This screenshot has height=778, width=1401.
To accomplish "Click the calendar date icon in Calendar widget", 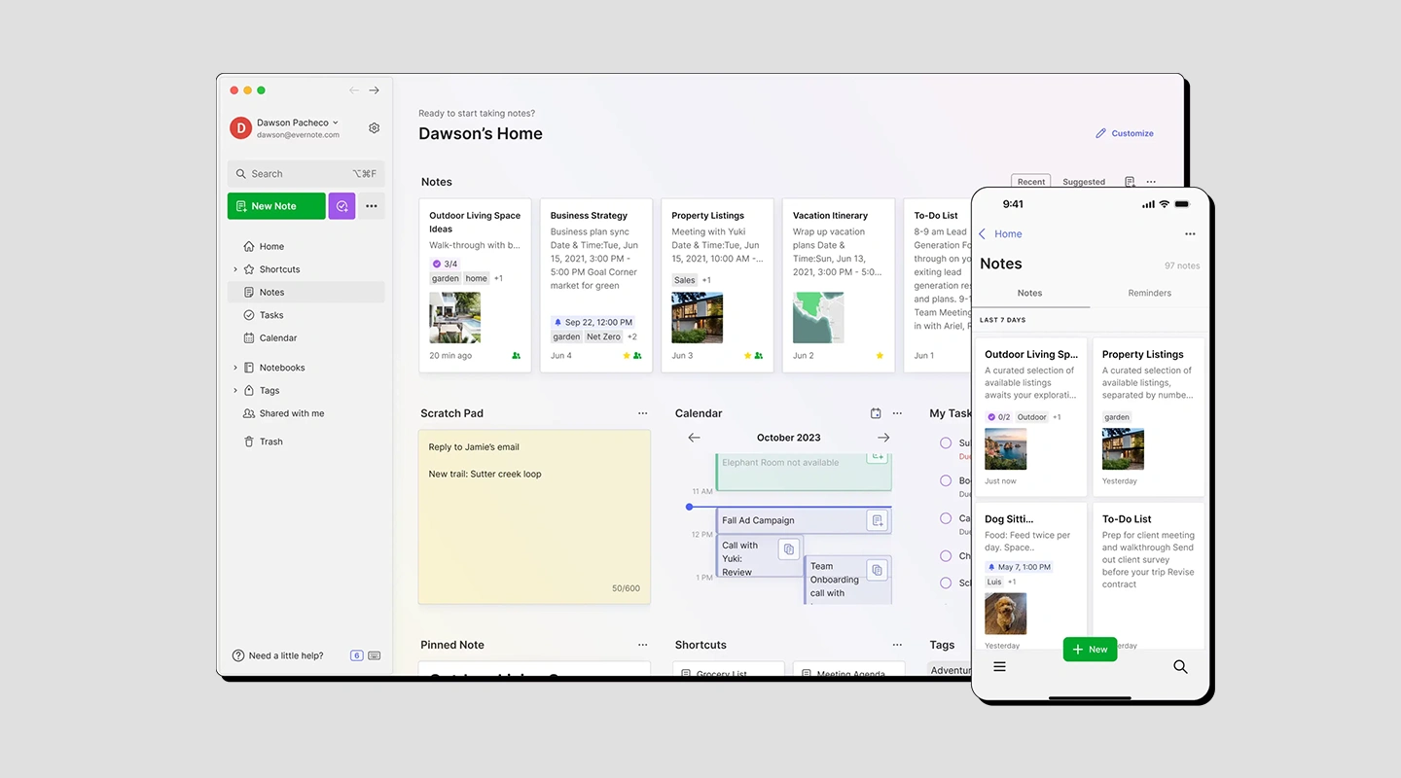I will click(x=876, y=413).
